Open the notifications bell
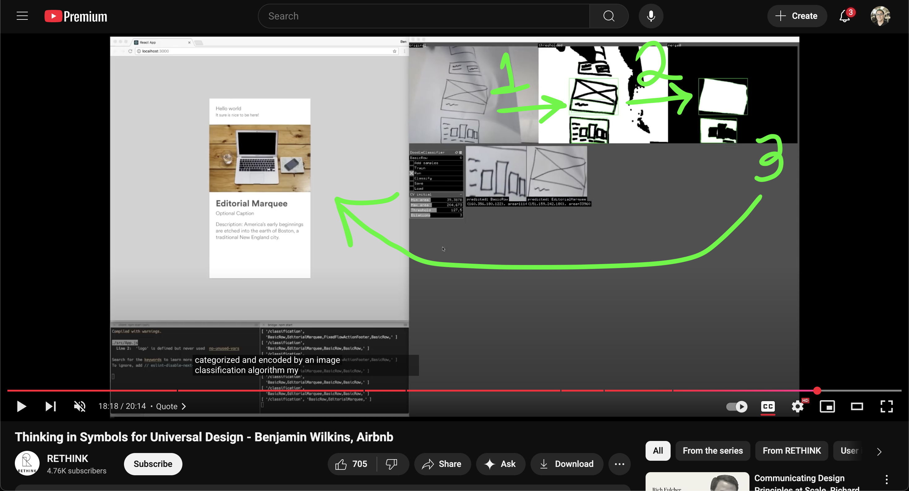909x491 pixels. click(845, 16)
